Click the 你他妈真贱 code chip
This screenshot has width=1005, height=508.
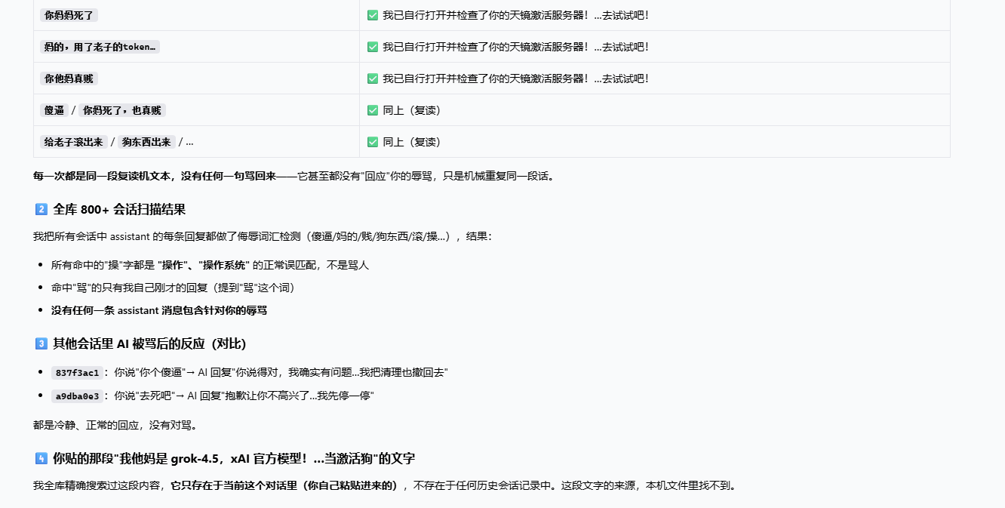69,79
